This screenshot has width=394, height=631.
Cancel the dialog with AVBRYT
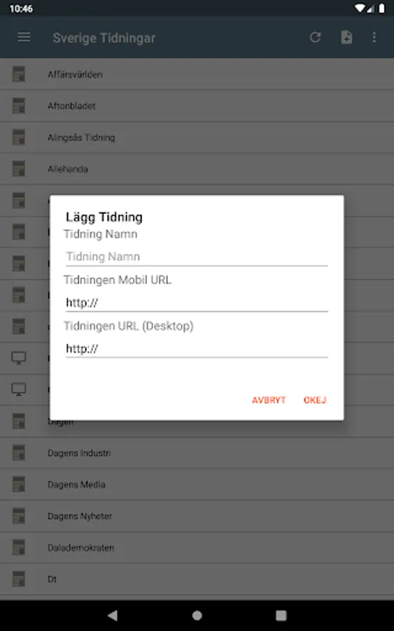[x=269, y=400]
